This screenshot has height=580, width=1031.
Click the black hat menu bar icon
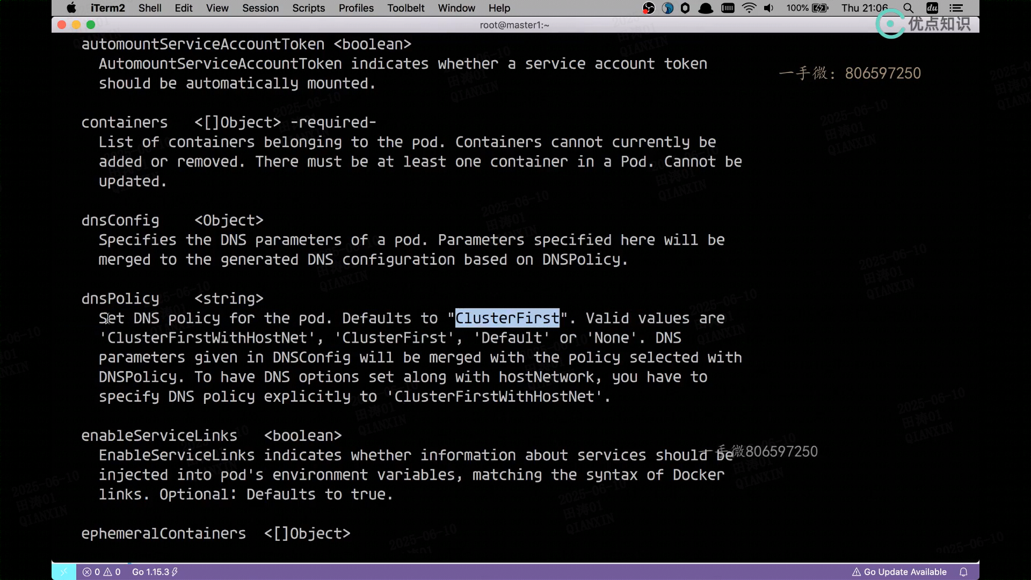[706, 8]
